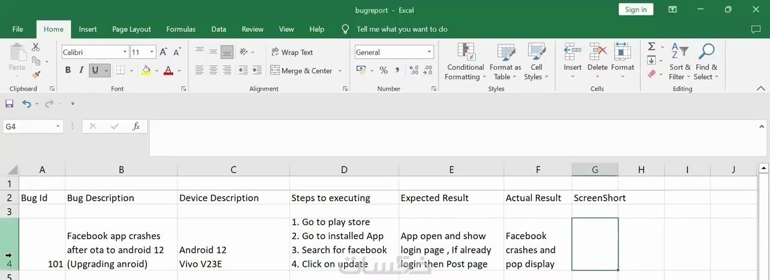Expand the Calibri font name dropdown
This screenshot has height=280, width=770.
click(125, 52)
